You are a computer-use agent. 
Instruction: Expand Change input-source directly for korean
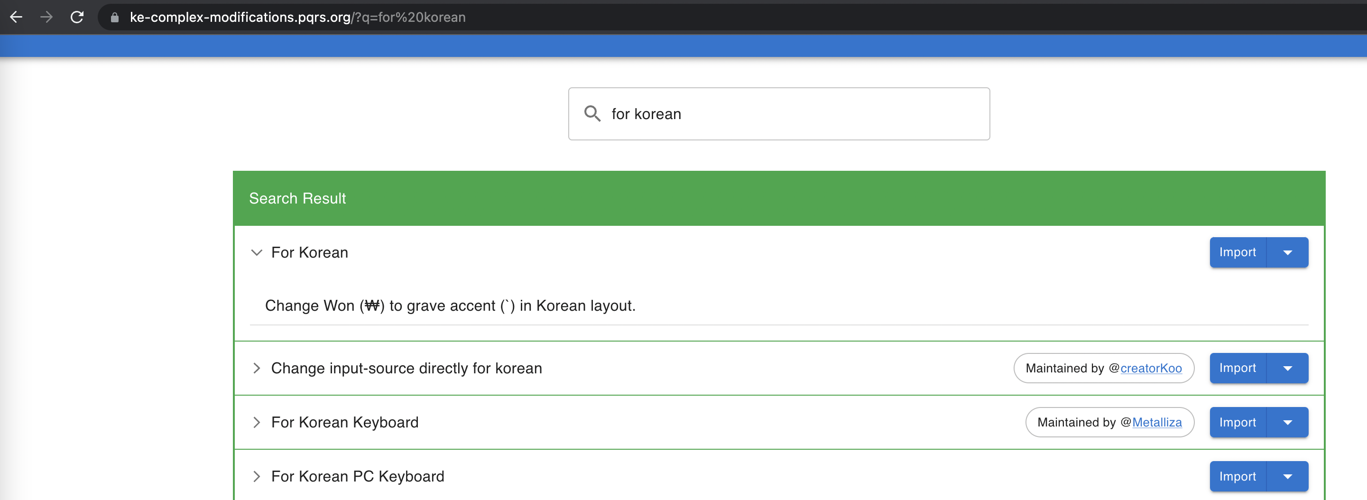(x=257, y=369)
